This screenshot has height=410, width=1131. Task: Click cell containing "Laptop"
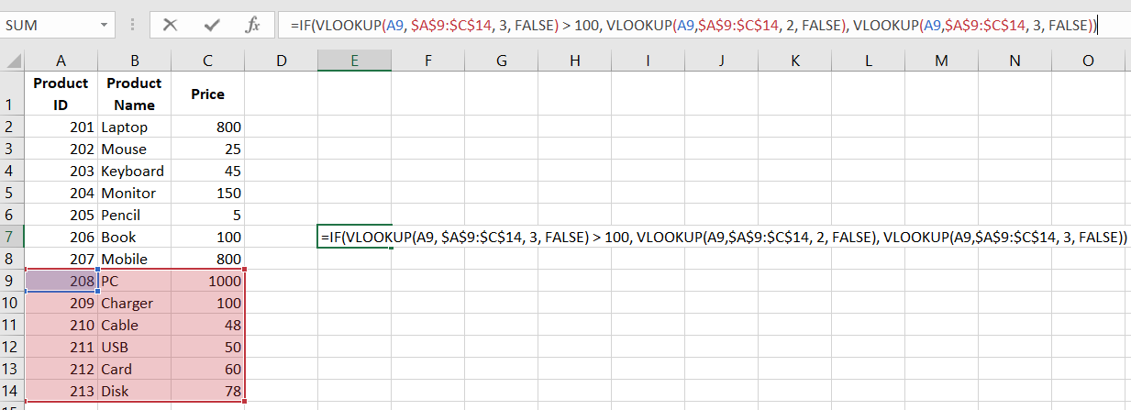point(134,127)
